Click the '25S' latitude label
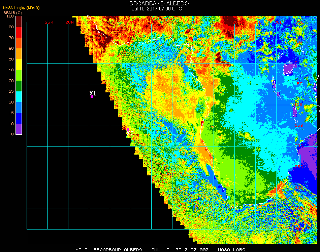Screen dimensions: 320x252 tap(299, 167)
